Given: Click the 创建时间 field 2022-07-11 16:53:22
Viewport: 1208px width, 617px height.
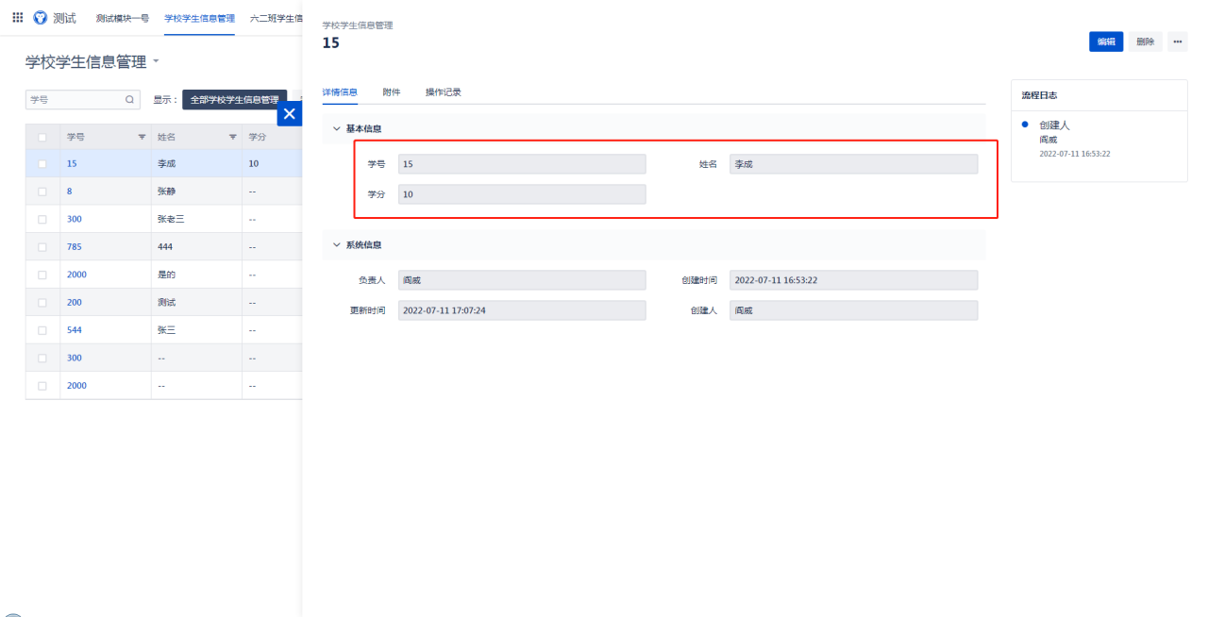Looking at the screenshot, I should (854, 280).
